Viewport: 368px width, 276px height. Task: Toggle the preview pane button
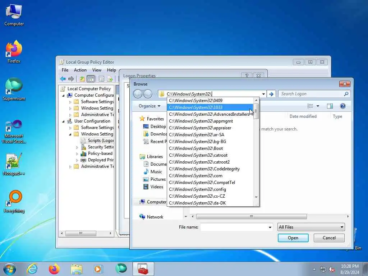point(330,106)
